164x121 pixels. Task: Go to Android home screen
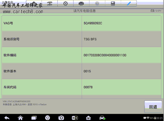tap(20, 118)
